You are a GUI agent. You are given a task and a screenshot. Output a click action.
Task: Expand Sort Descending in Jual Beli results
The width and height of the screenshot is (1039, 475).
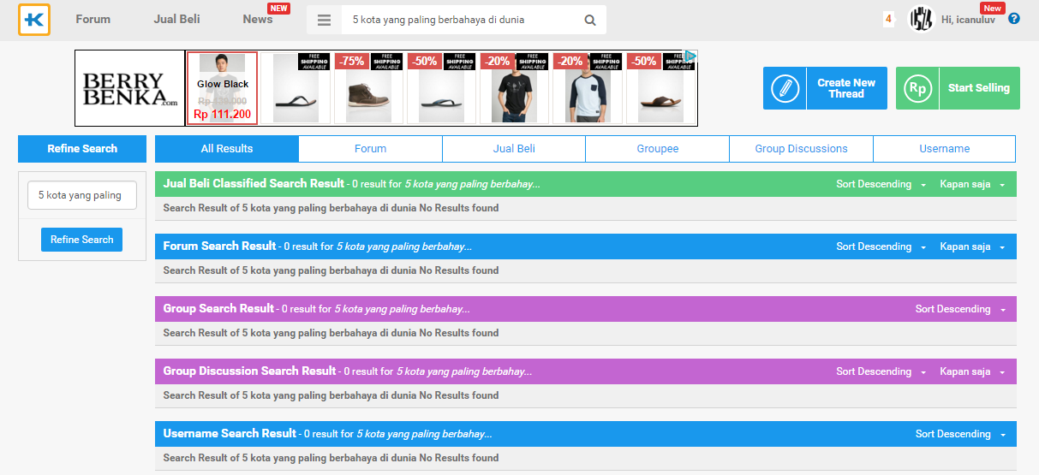point(881,185)
